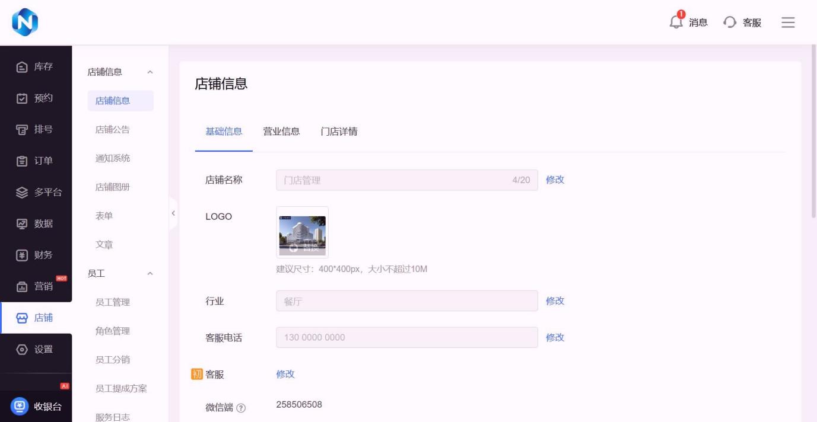Click the store LOGO thumbnail image
This screenshot has height=422, width=817.
point(302,232)
